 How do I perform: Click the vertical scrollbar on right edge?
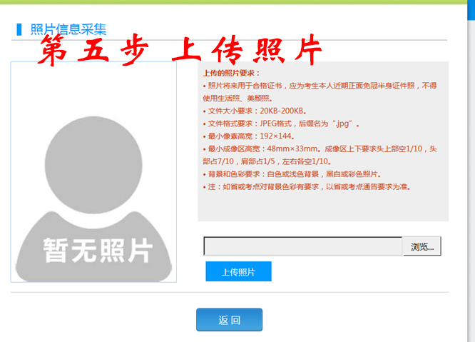pyautogui.click(x=470, y=171)
